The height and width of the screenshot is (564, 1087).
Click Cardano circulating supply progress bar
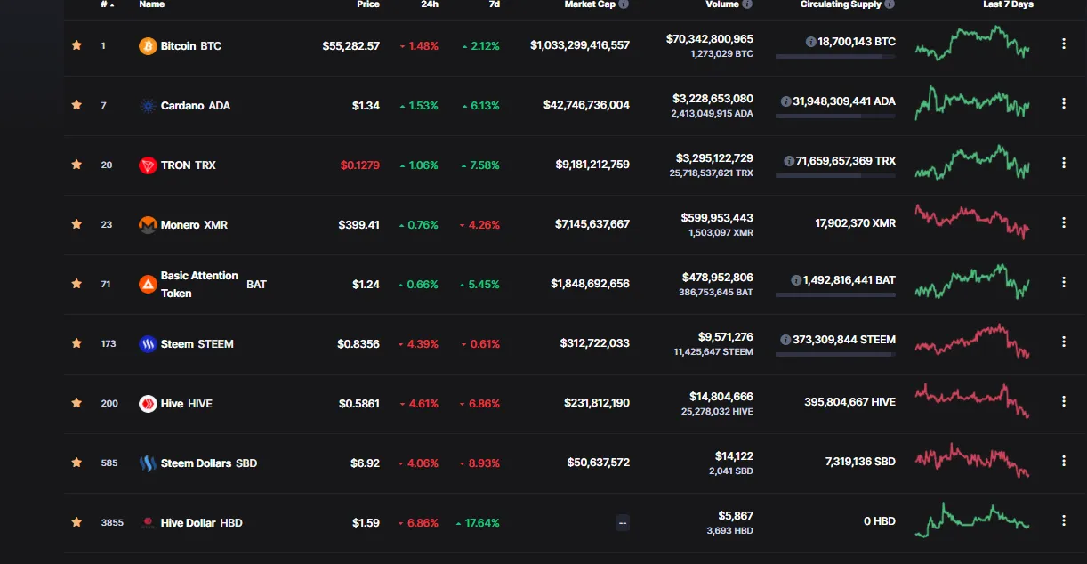[835, 117]
